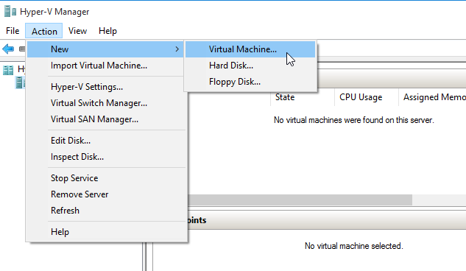Select the server node icon in tree

(20, 82)
